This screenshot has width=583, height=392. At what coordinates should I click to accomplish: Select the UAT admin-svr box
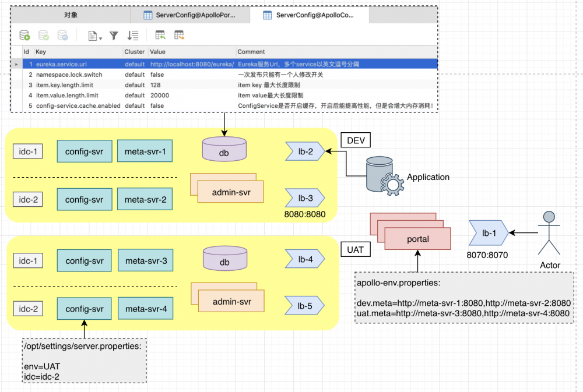click(x=231, y=301)
